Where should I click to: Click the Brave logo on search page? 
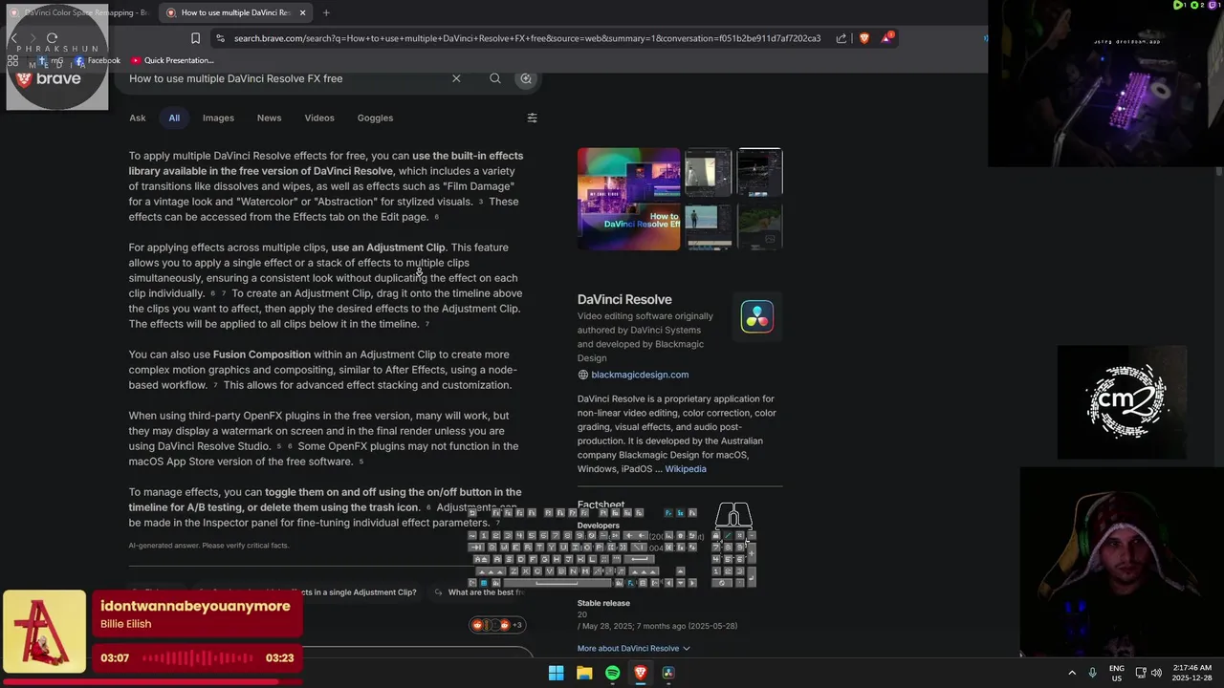(50, 78)
